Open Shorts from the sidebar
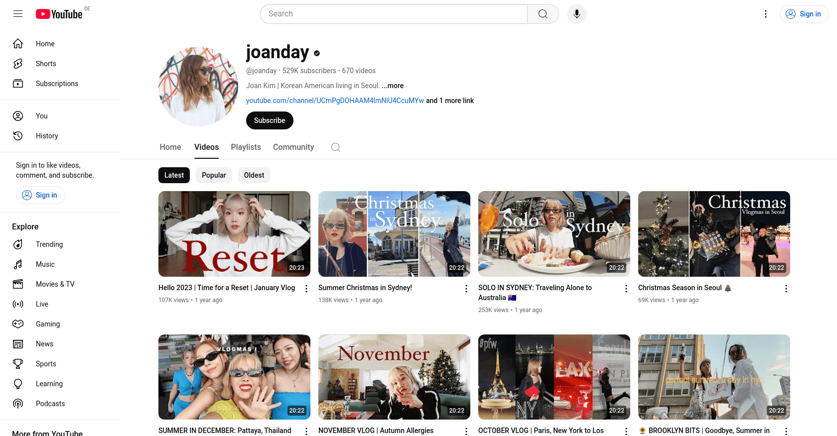Screen dimensions: 837x436 coord(46,64)
